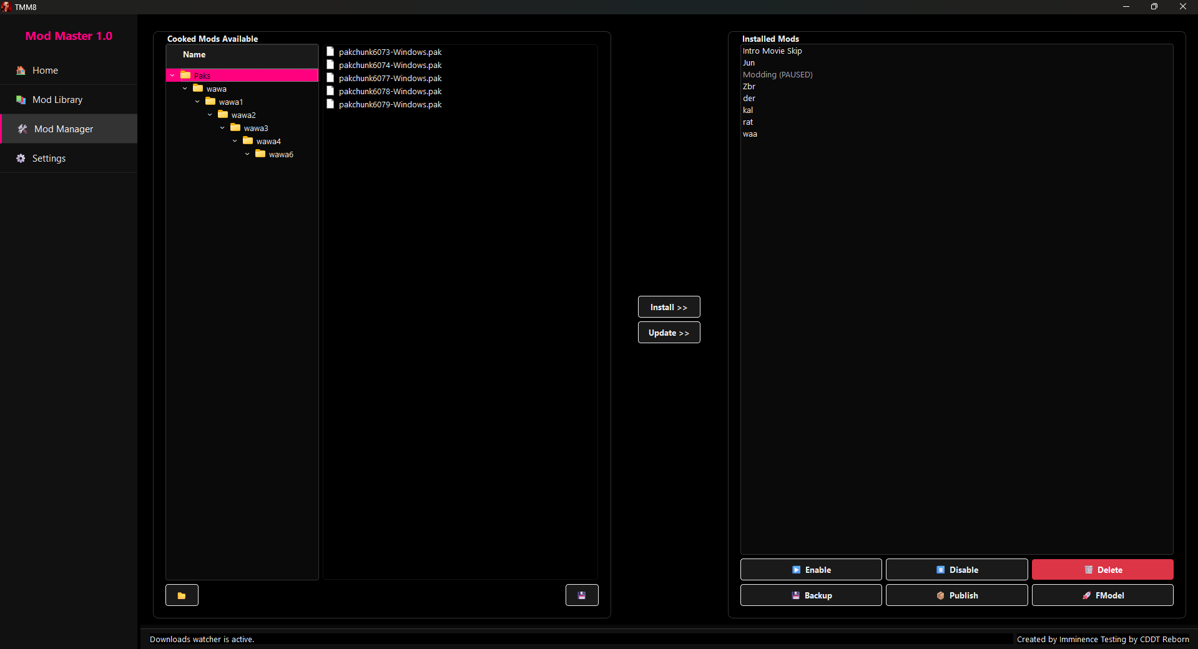Click the Mod Manager tools icon
This screenshot has height=649, width=1198.
pyautogui.click(x=22, y=129)
